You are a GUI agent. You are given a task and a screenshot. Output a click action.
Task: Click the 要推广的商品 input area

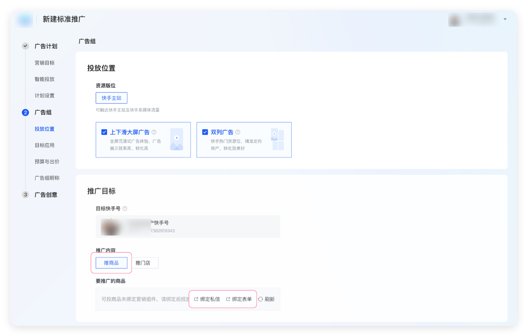141,299
